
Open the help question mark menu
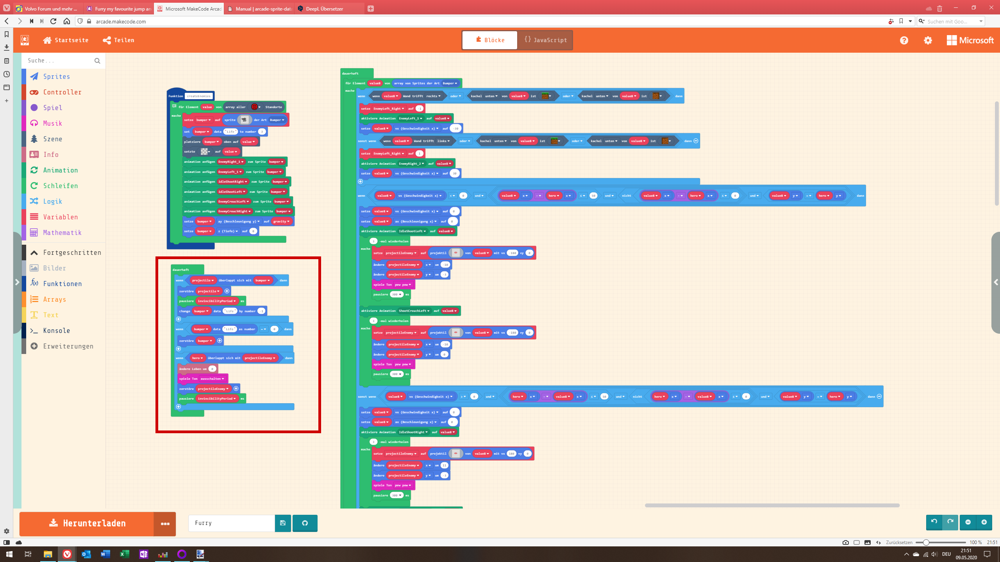coord(904,40)
